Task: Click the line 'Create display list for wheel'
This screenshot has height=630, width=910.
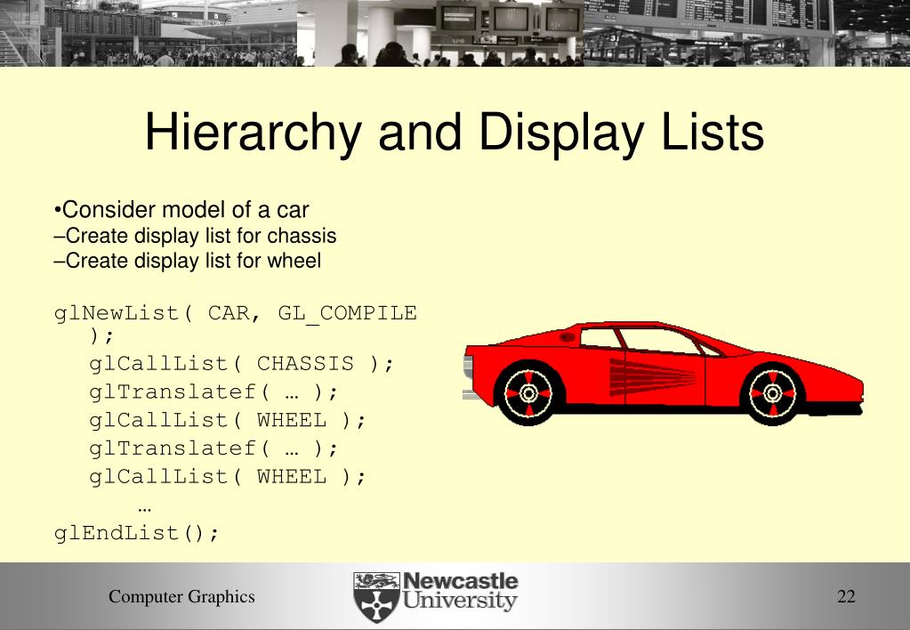Action: [187, 261]
